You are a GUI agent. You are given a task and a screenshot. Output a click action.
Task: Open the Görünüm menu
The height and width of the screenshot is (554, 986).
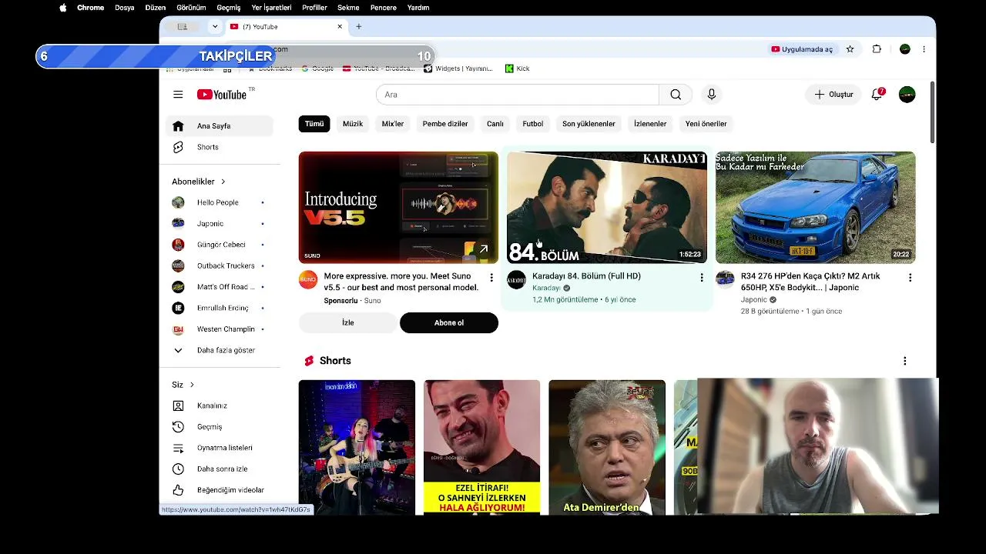(191, 8)
